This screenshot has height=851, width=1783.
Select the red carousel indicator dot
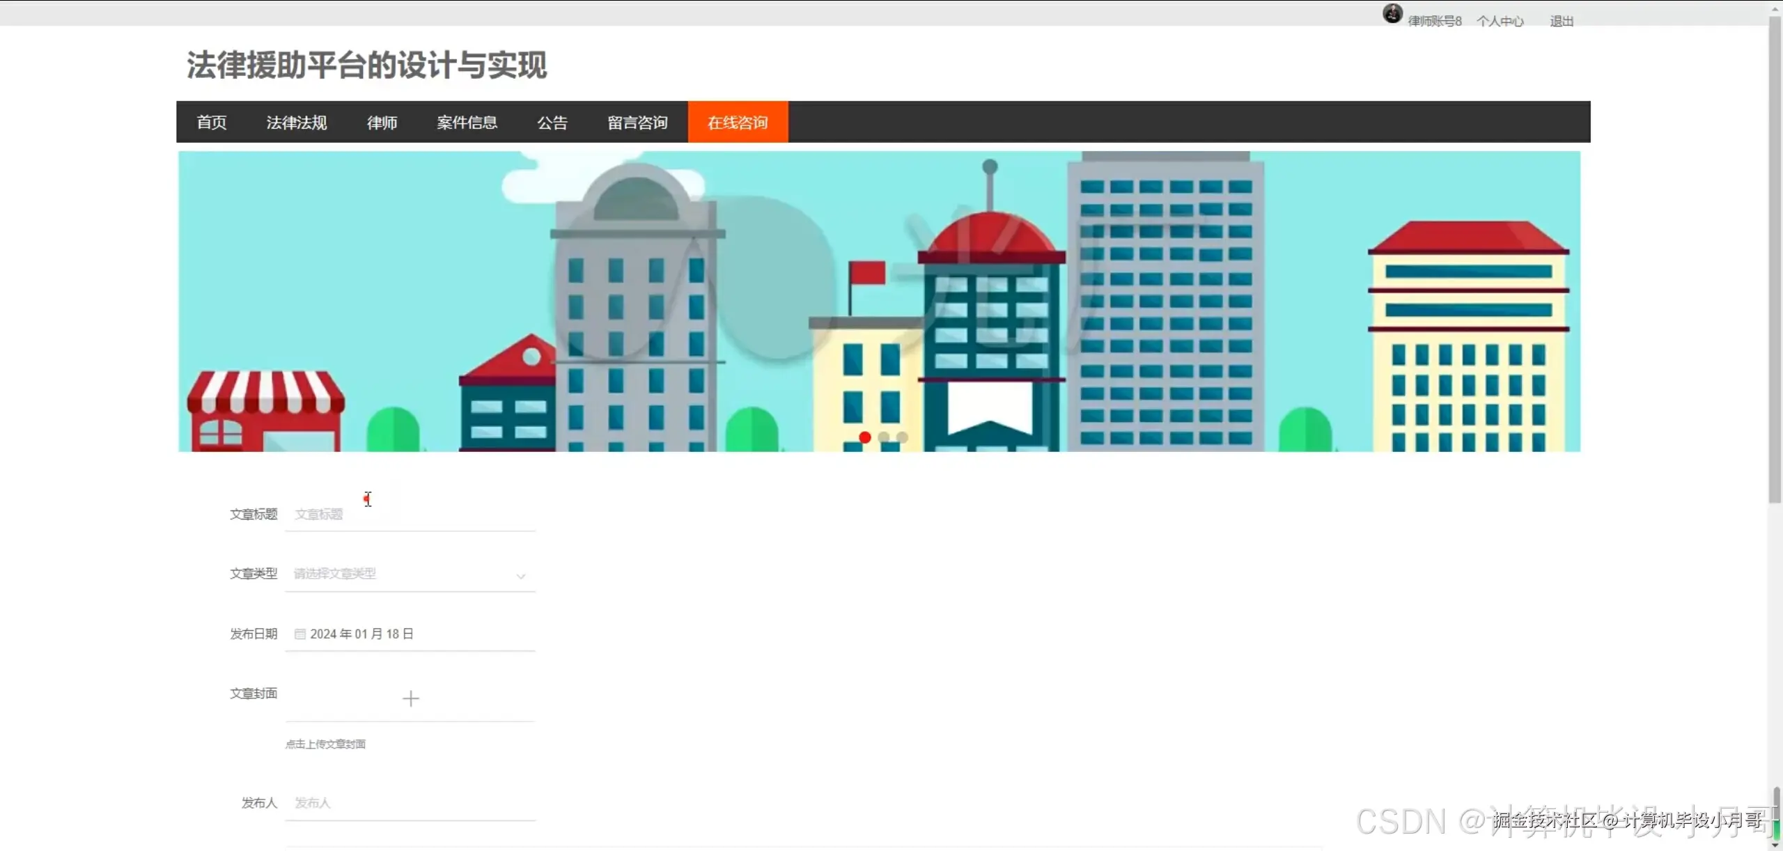[x=864, y=437]
